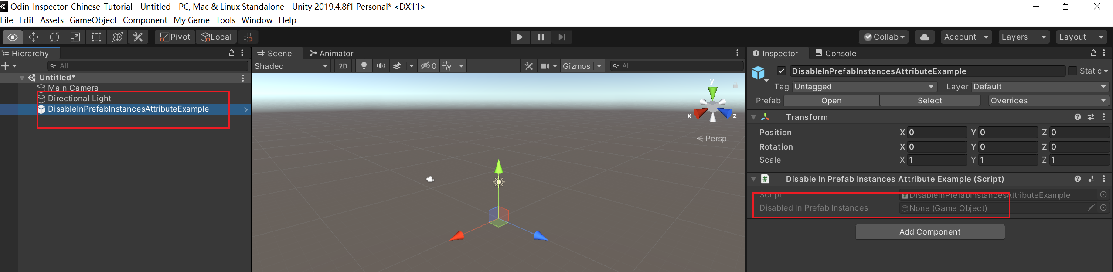The image size is (1113, 272).
Task: Click the scene orientation gizmo
Action: [x=712, y=105]
